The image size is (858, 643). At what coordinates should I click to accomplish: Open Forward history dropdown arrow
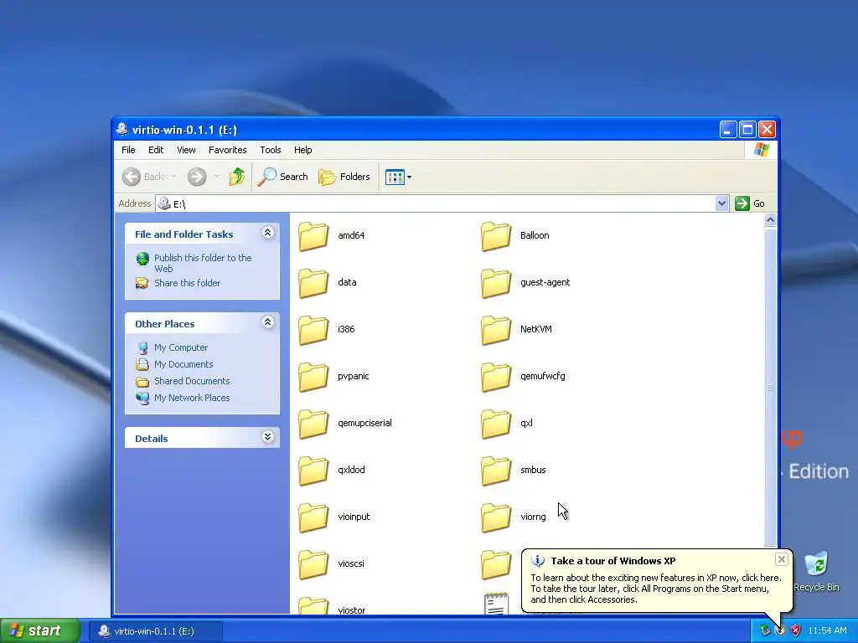click(217, 177)
